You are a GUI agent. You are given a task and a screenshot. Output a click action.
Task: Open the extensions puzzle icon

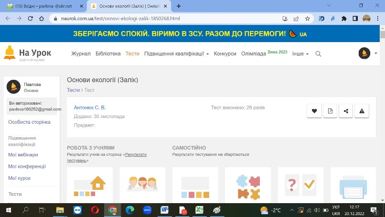tap(344, 19)
